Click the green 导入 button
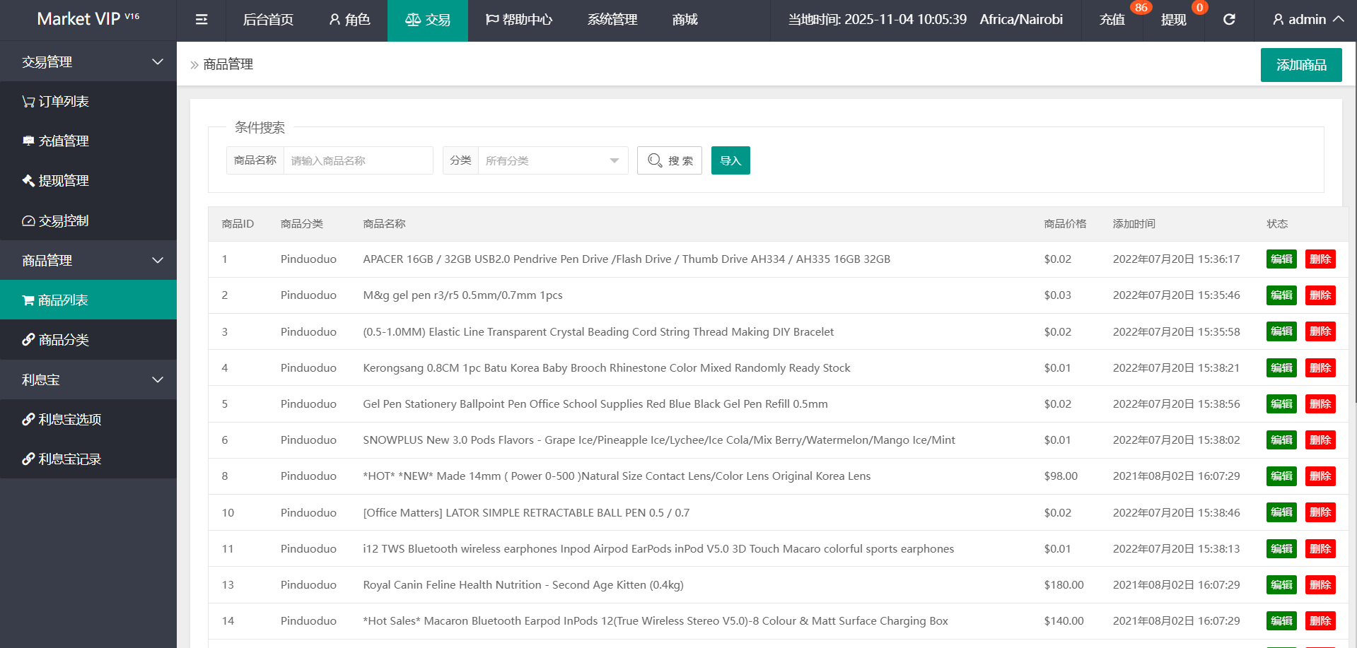Viewport: 1357px width, 648px height. click(x=730, y=161)
